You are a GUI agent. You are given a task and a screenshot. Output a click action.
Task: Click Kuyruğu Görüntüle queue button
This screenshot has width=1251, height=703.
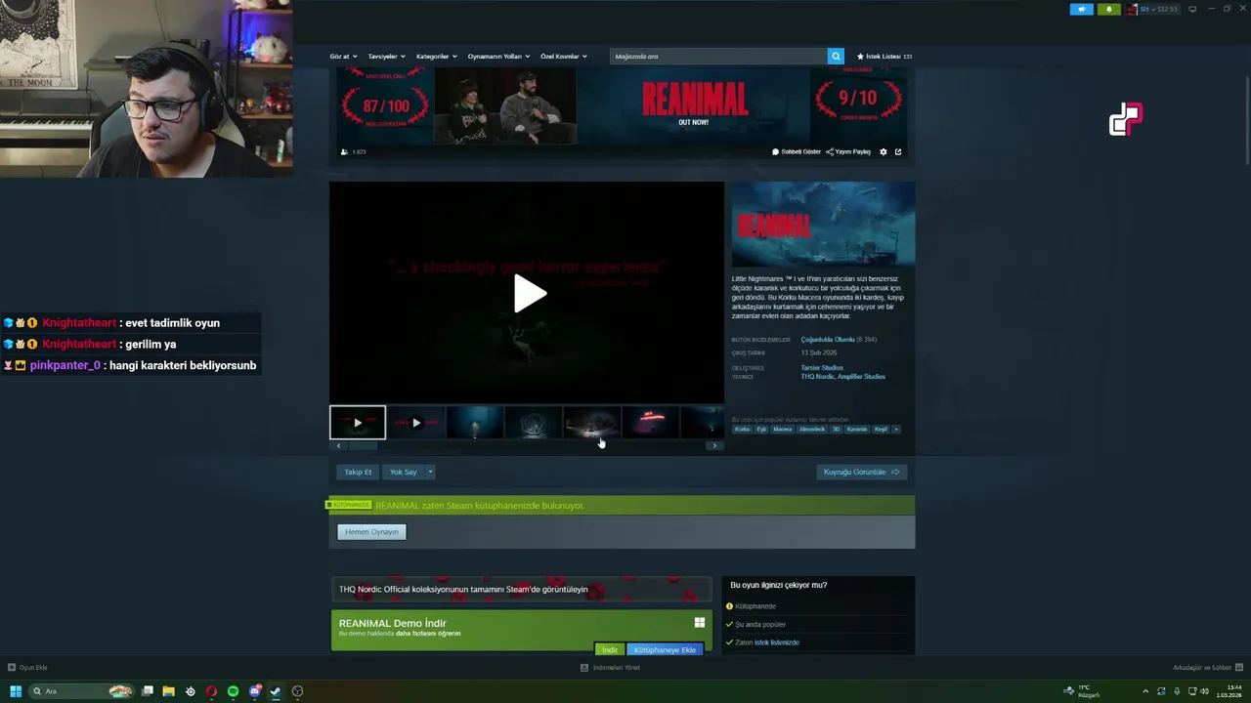(861, 472)
